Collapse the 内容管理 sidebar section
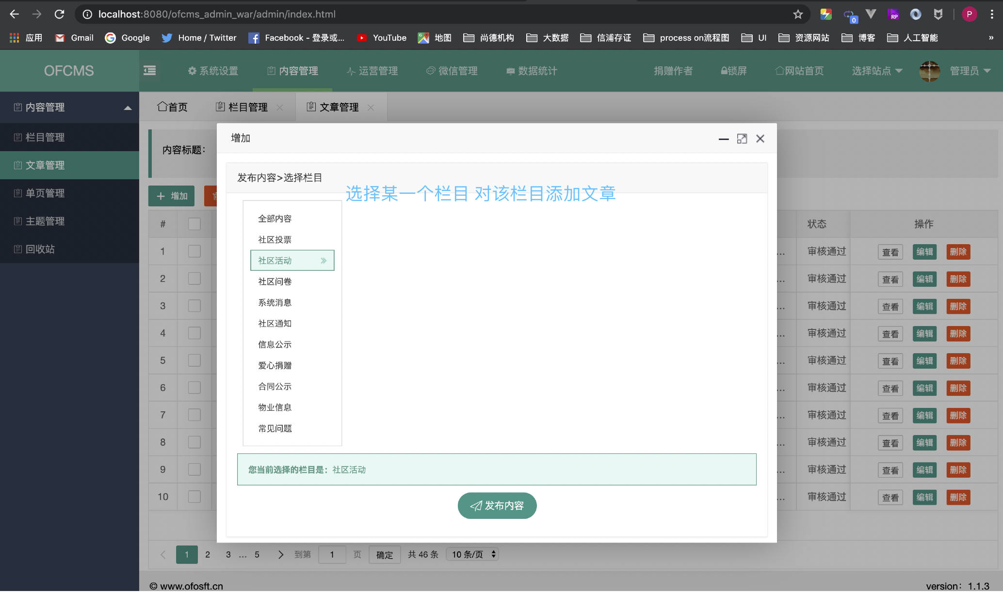Screen dimensions: 1003x592 coord(69,107)
